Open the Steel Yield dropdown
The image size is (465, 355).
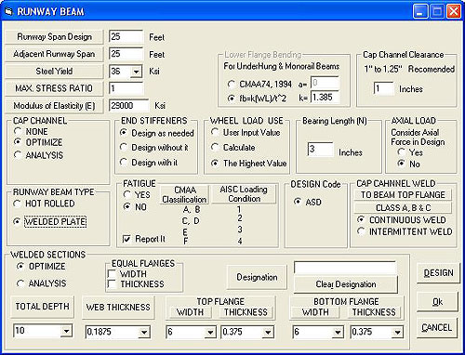(x=136, y=72)
